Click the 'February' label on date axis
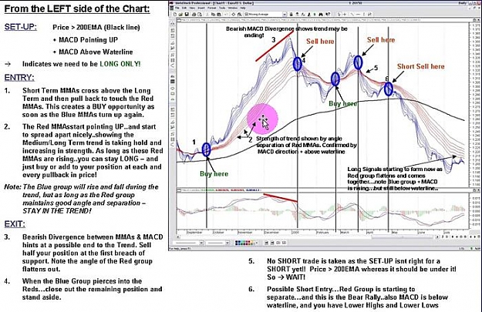 pyautogui.click(x=323, y=233)
